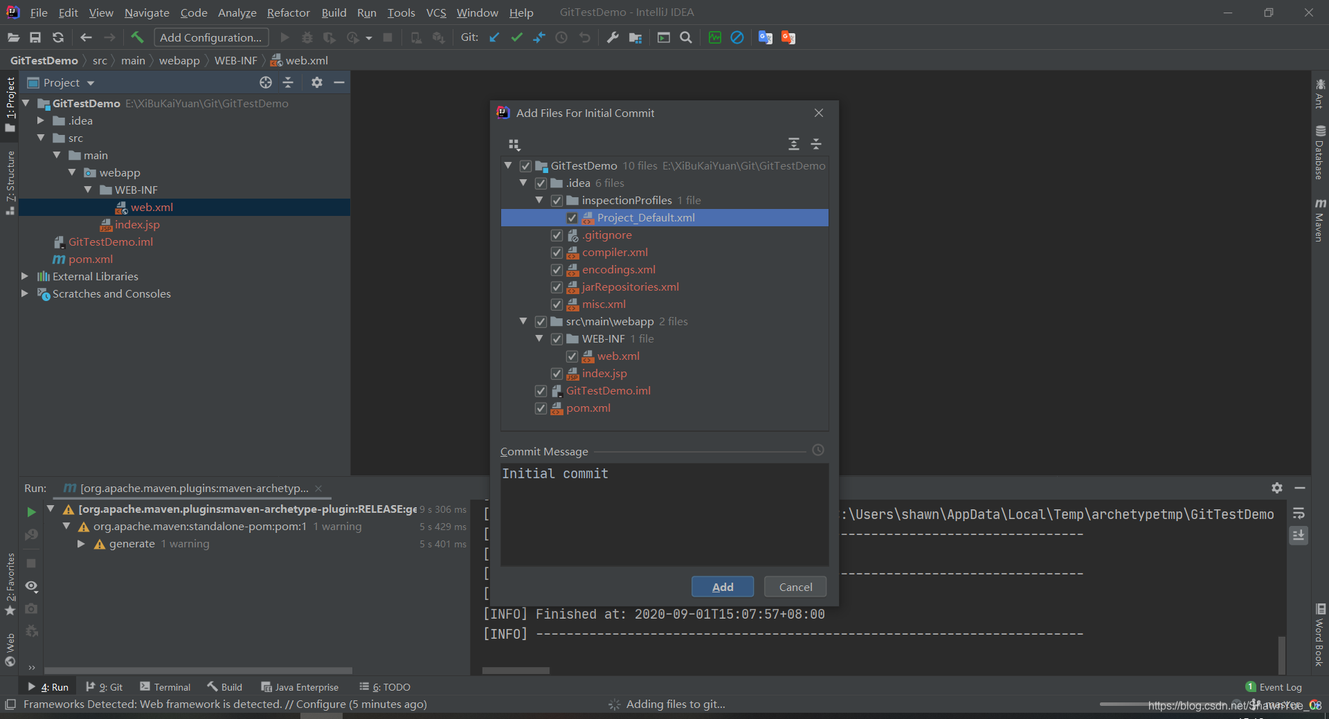
Task: Switch to the Terminal tool tab
Action: pyautogui.click(x=165, y=686)
